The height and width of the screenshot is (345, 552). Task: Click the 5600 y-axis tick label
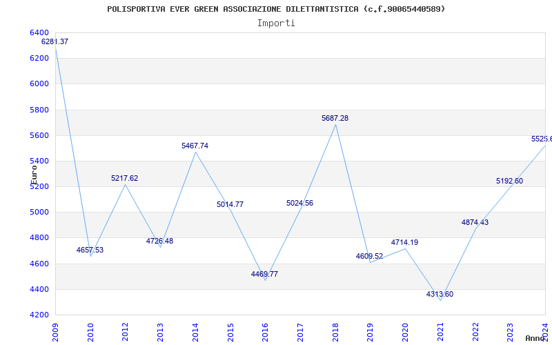tap(39, 135)
